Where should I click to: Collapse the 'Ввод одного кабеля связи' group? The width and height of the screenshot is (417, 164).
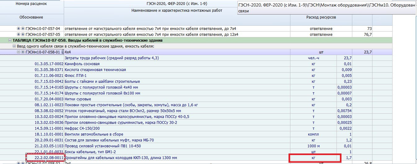coord(14,46)
